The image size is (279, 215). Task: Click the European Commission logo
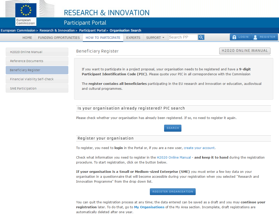(26, 14)
